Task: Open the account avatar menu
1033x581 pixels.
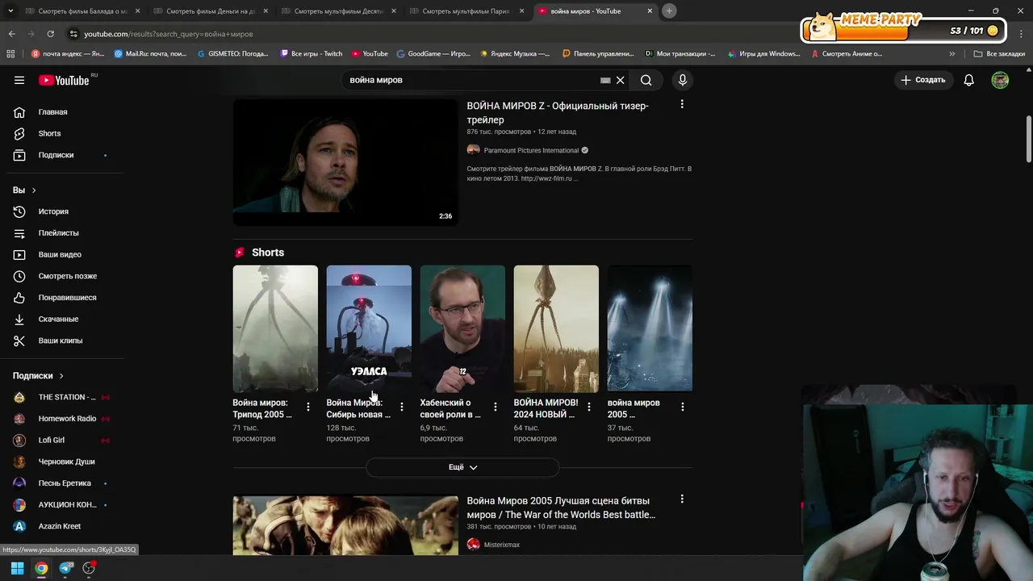Action: (1000, 80)
